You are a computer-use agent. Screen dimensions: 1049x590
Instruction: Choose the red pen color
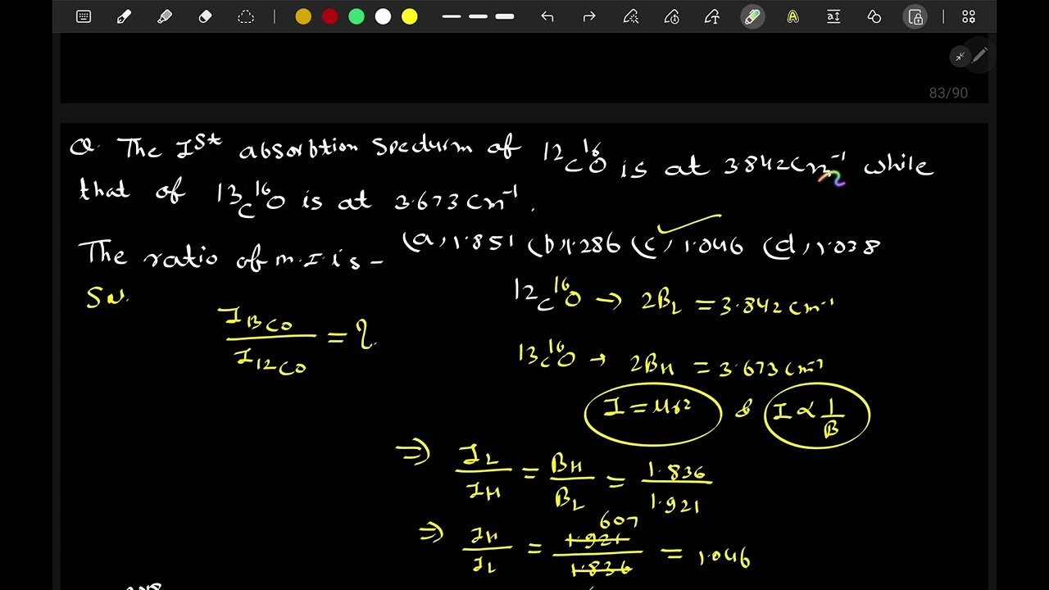330,16
